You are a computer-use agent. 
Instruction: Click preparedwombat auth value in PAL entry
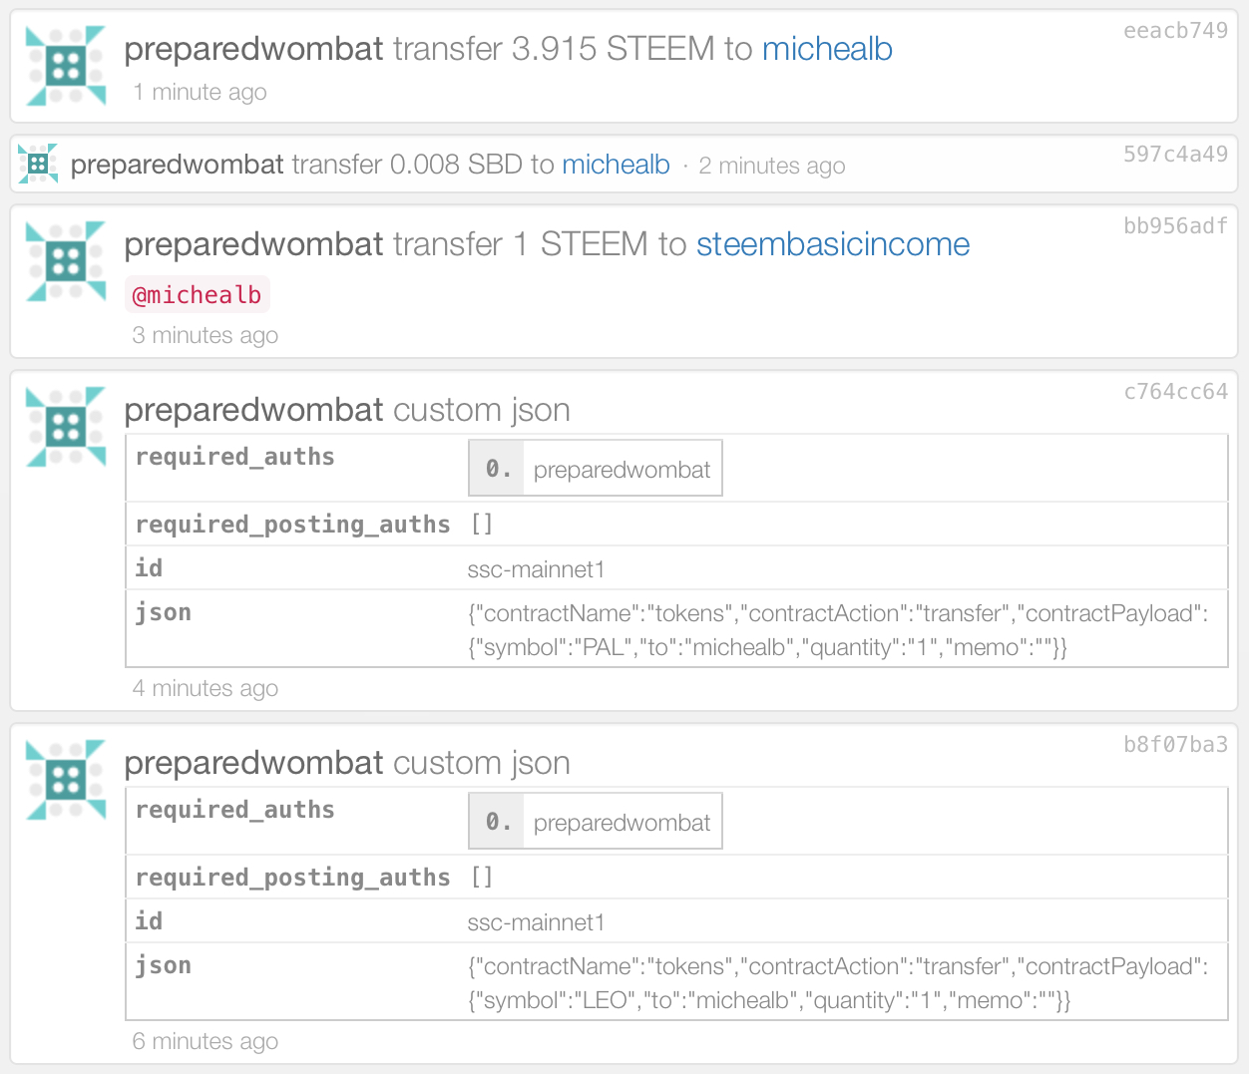(x=622, y=470)
